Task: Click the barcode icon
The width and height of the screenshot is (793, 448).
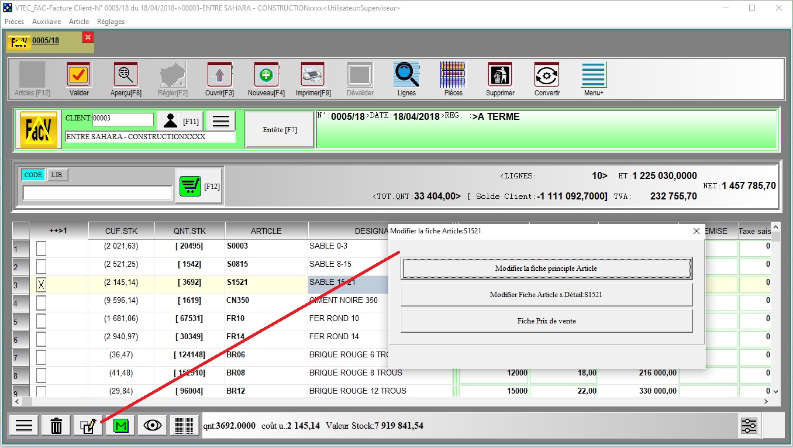Action: click(x=185, y=426)
